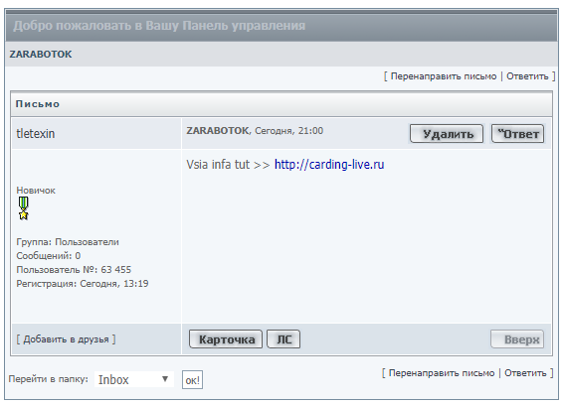
Task: Click the ZARABOTOK heading under panel title
Action: [x=41, y=54]
